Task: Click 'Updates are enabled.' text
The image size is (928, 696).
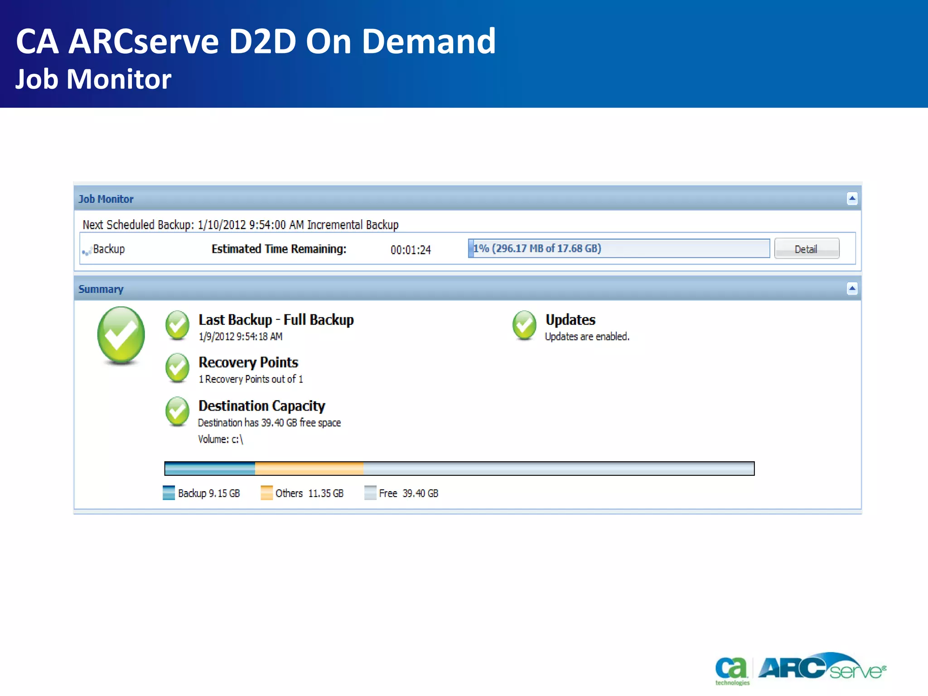Action: [x=587, y=337]
